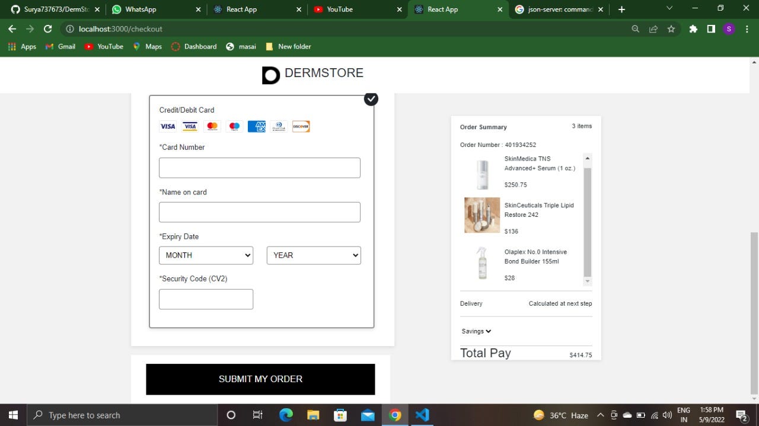This screenshot has width=759, height=426.
Task: Open YouTube bookmark
Action: (104, 46)
